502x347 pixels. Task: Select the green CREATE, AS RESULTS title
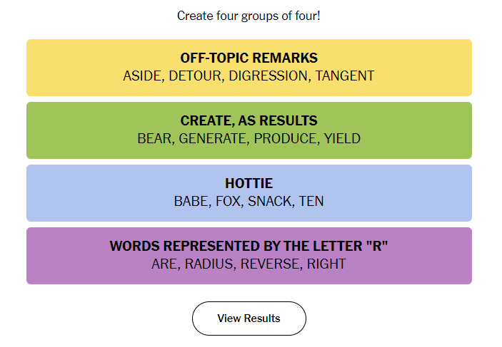pyautogui.click(x=249, y=120)
